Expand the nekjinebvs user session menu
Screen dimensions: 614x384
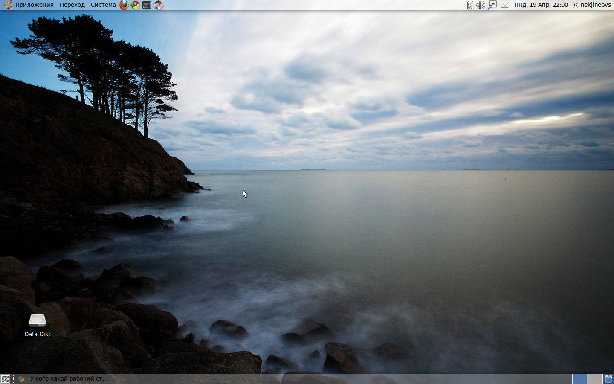click(x=592, y=5)
